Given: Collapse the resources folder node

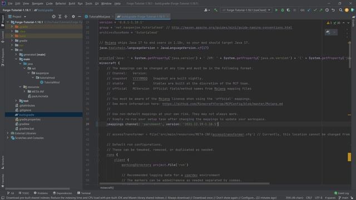Looking at the screenshot, I should (x=21, y=87).
